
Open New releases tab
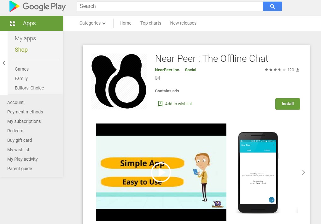coord(183,23)
